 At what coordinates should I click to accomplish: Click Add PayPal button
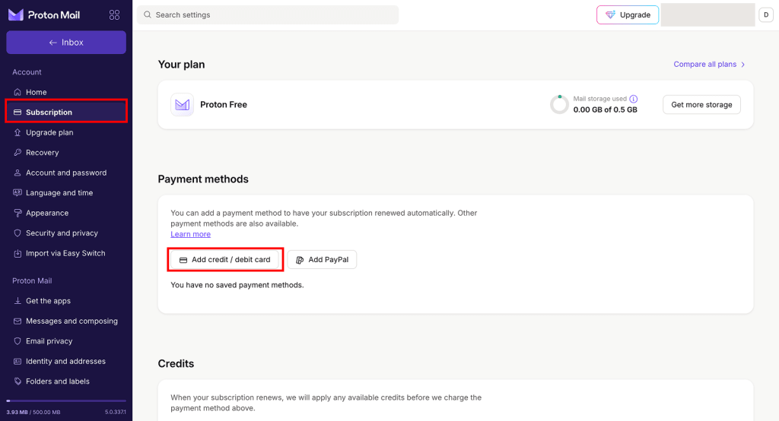click(322, 260)
